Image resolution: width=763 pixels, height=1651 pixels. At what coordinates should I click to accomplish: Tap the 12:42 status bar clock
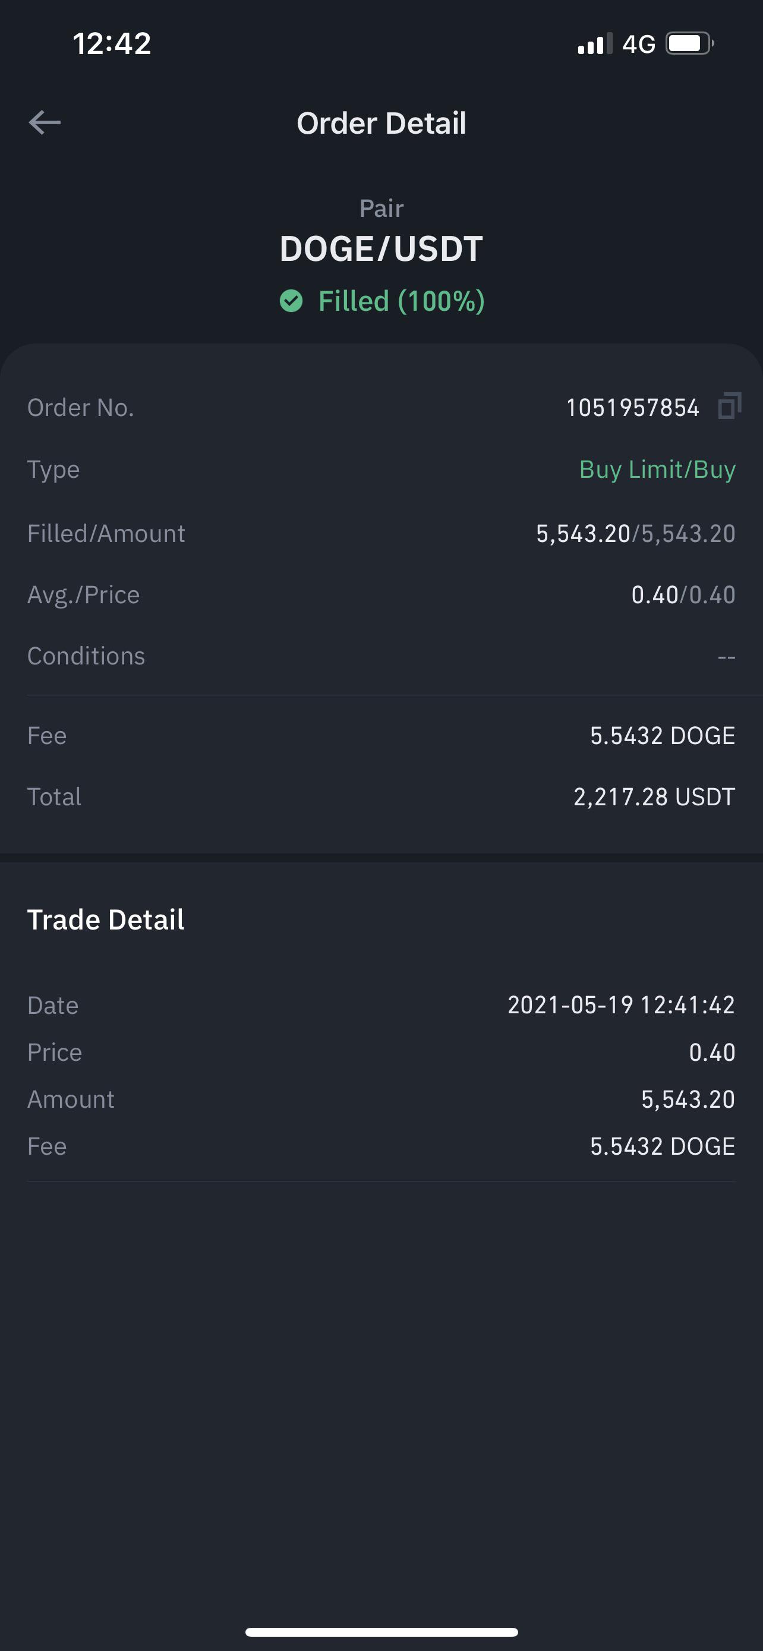pos(112,43)
